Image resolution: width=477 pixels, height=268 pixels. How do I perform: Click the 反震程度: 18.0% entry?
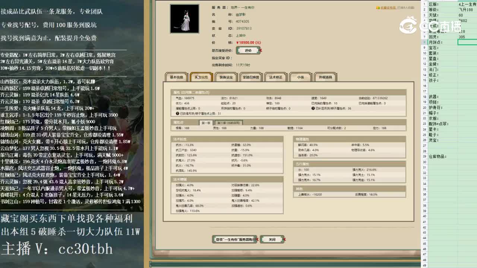[x=366, y=195]
